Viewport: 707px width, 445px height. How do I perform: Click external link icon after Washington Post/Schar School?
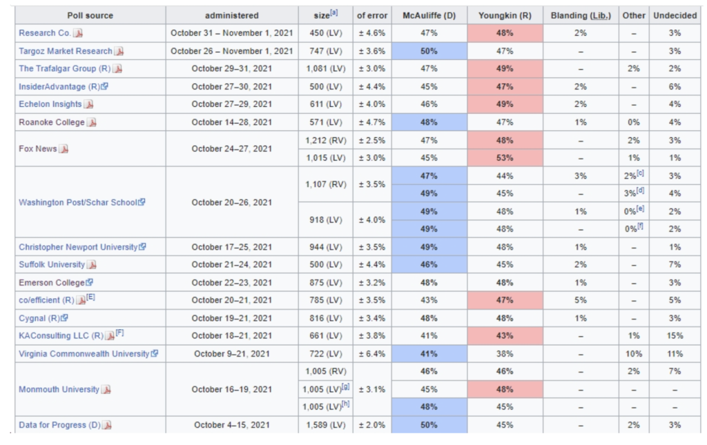(x=142, y=203)
